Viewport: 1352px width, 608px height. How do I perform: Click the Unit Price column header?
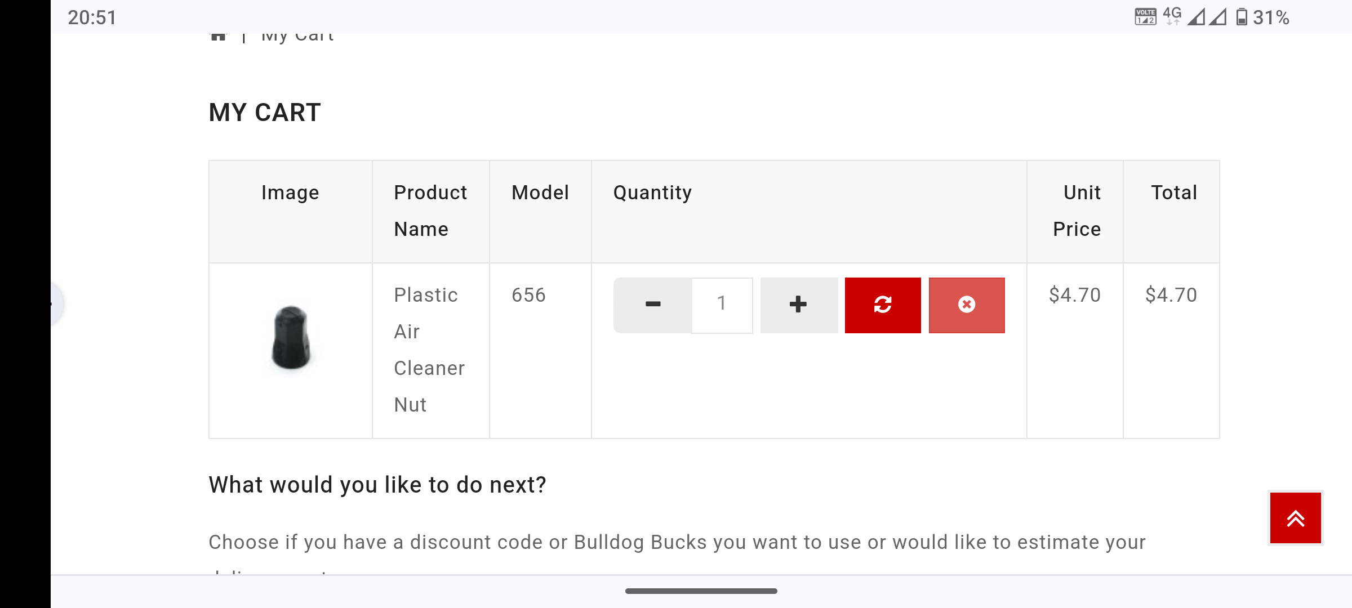click(x=1076, y=211)
